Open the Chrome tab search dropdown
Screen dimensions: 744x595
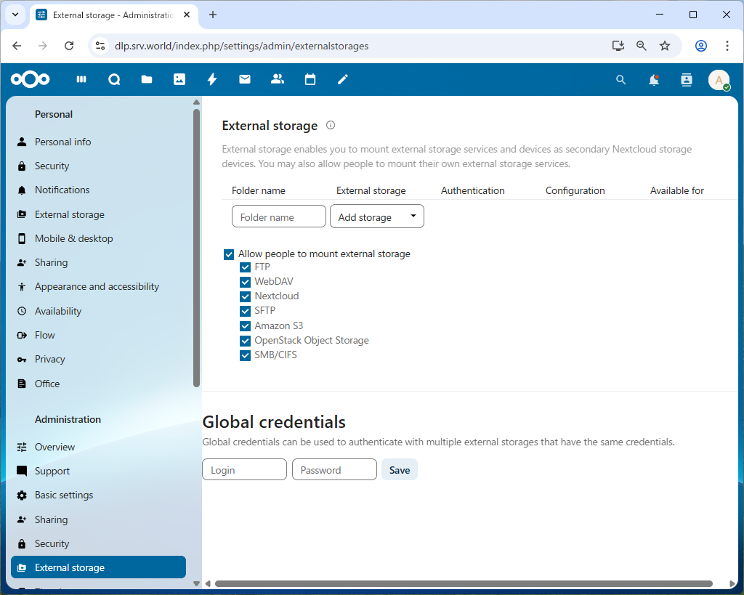point(15,15)
